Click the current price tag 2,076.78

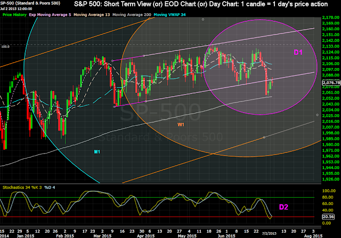point(331,82)
